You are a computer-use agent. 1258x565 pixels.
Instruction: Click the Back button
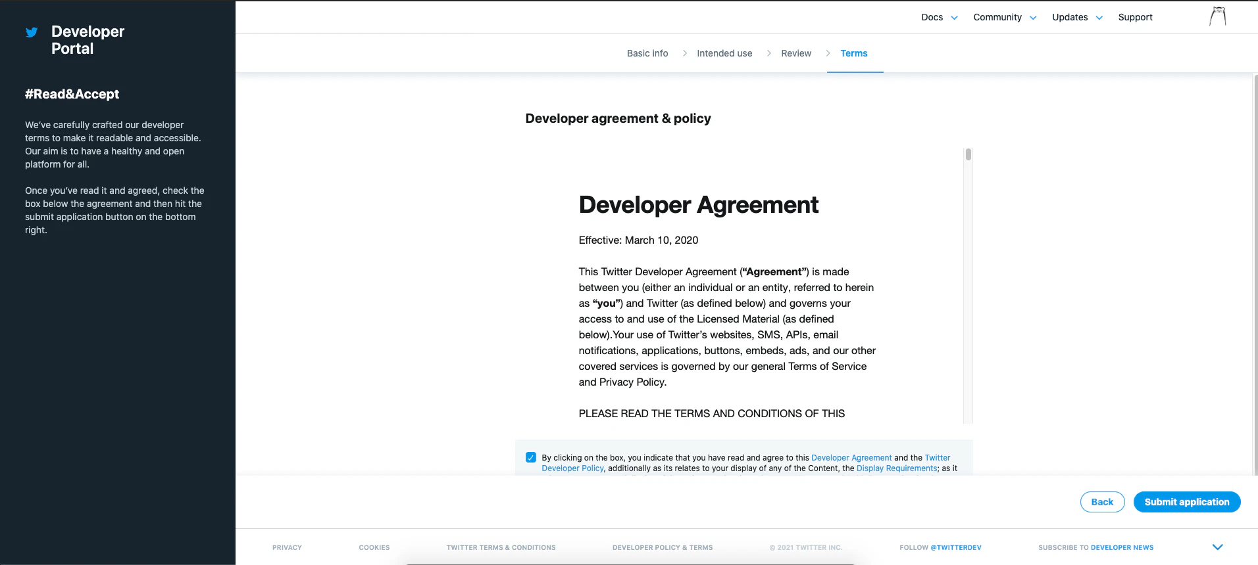[x=1102, y=502]
